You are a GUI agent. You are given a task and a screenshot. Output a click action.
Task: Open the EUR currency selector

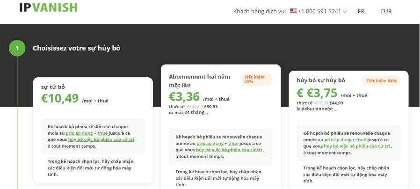[386, 11]
